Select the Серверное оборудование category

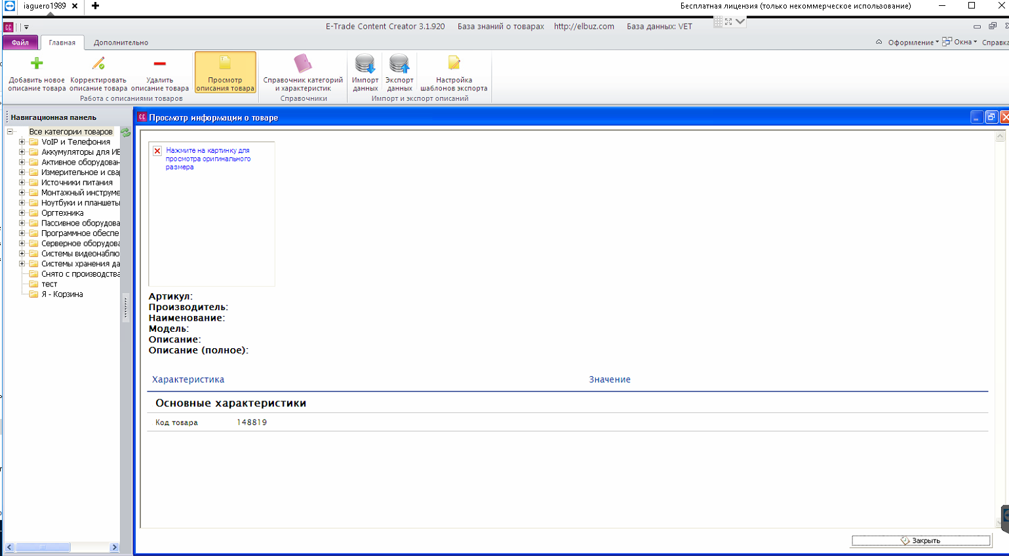81,243
